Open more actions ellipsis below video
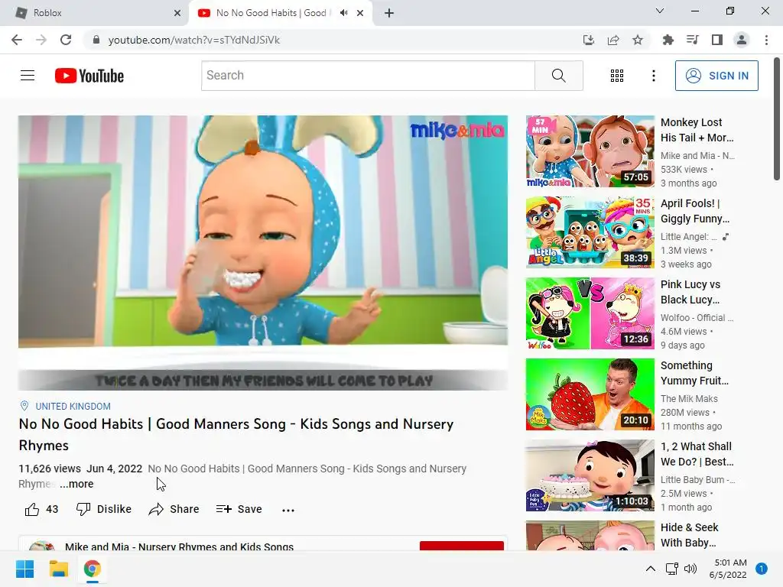 click(x=288, y=510)
